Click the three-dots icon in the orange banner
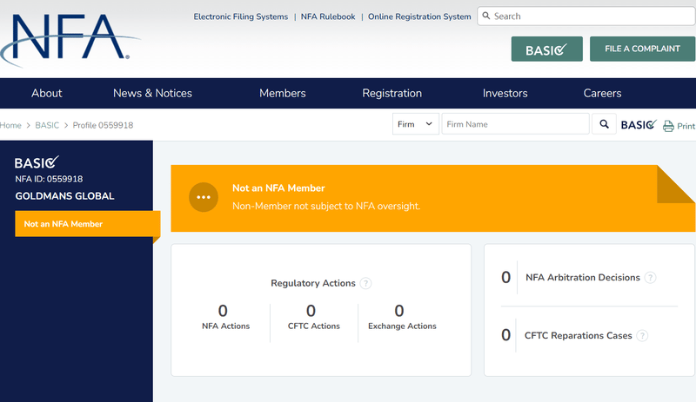Viewport: 696px width, 402px height. click(x=204, y=197)
